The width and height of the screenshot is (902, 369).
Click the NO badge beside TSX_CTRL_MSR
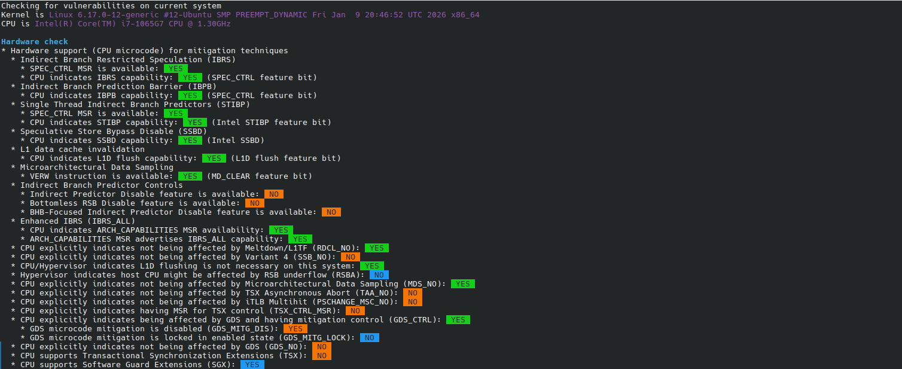click(x=355, y=311)
